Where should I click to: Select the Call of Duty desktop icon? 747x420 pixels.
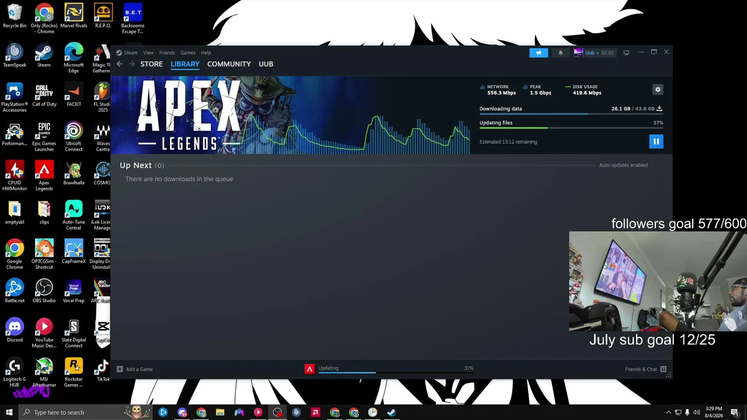click(44, 96)
